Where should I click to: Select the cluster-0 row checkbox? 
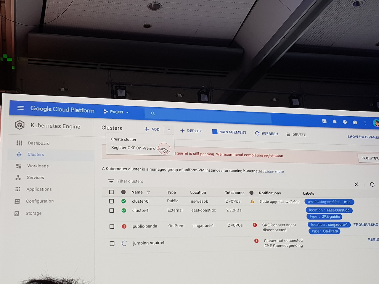tap(111, 201)
